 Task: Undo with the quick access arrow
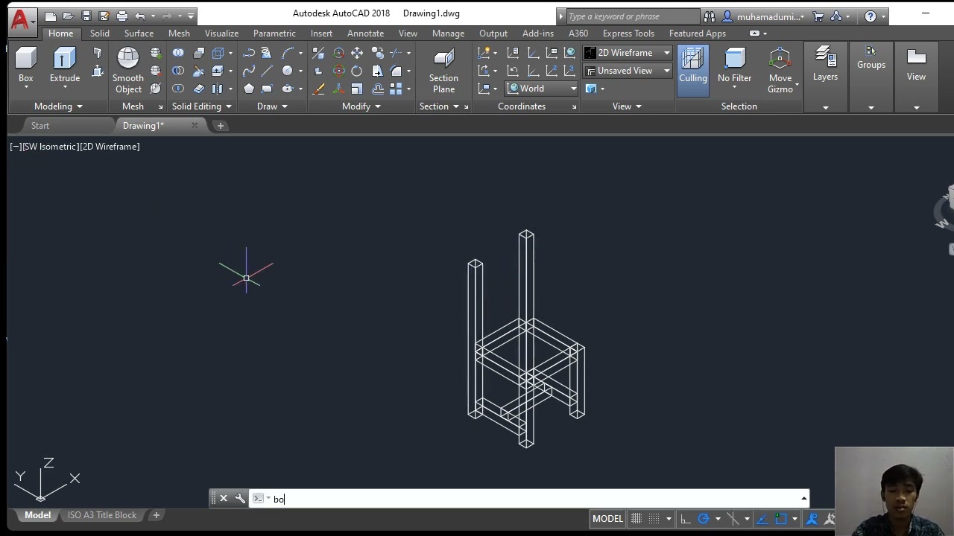(x=139, y=16)
